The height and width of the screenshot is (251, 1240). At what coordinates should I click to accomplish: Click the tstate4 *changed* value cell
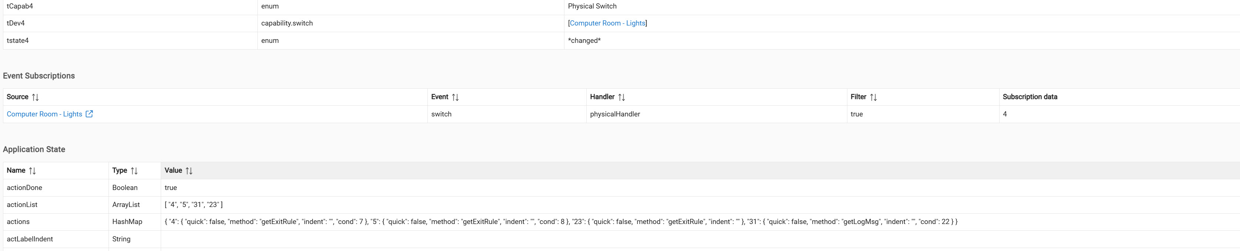pyautogui.click(x=584, y=40)
